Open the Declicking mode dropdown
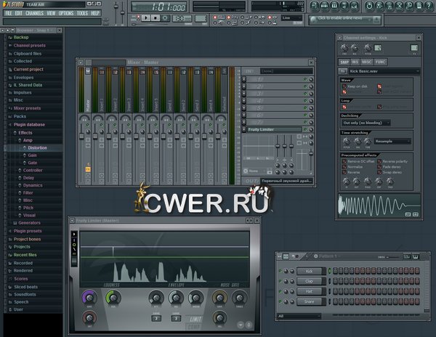 point(365,123)
